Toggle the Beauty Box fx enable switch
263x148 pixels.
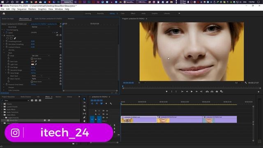5,36
